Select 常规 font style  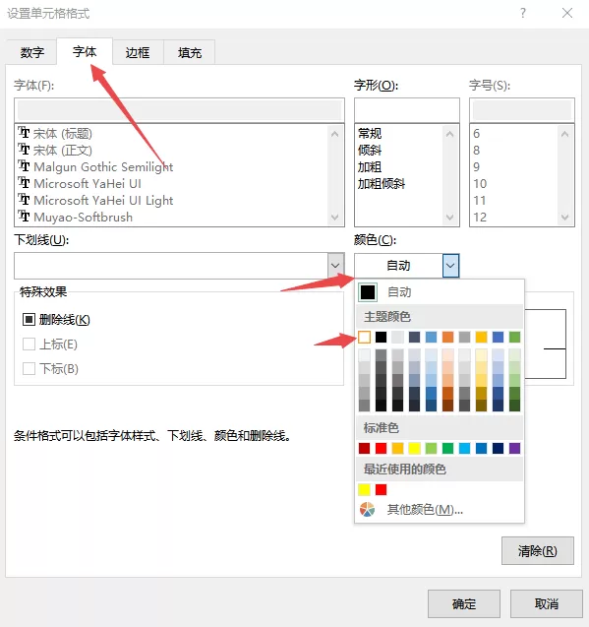coord(370,133)
